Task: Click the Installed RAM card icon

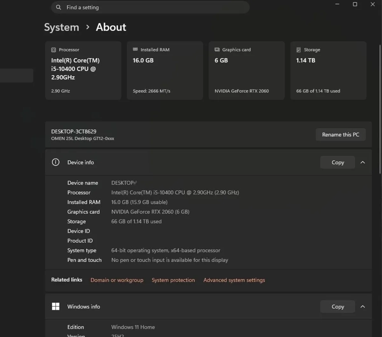Action: point(135,49)
